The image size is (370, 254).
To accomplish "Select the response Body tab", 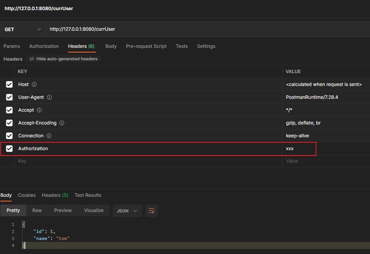I will tap(6, 195).
